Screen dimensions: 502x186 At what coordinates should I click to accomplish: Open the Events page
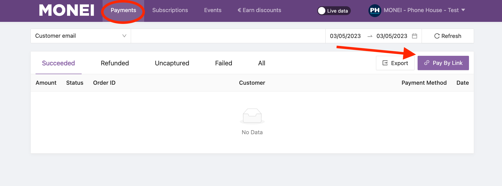coord(213,10)
